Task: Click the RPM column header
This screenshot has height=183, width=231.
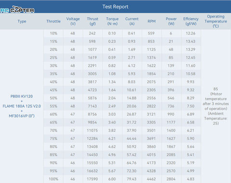Action: [152, 21]
